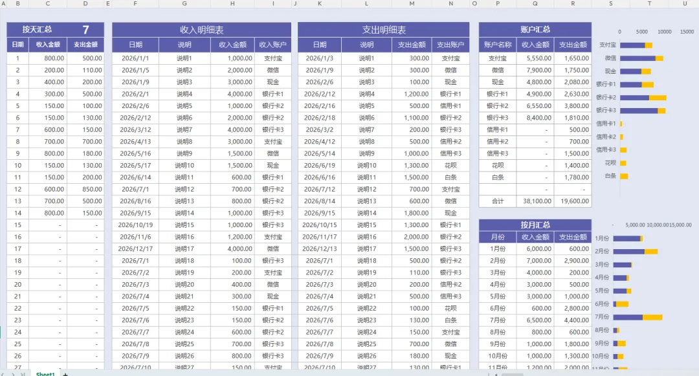The image size is (699, 376).
Task: Select income date cell 2026/3/12
Action: (135, 129)
